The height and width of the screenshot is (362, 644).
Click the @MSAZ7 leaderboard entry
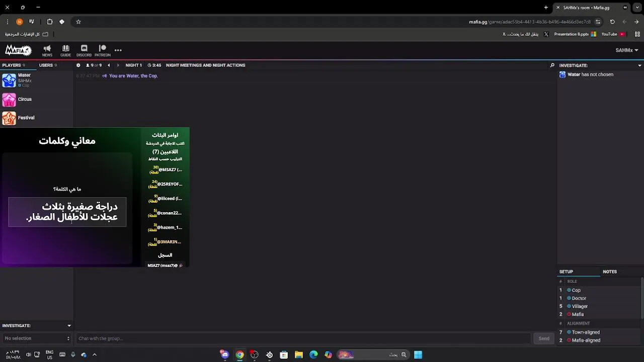166,170
